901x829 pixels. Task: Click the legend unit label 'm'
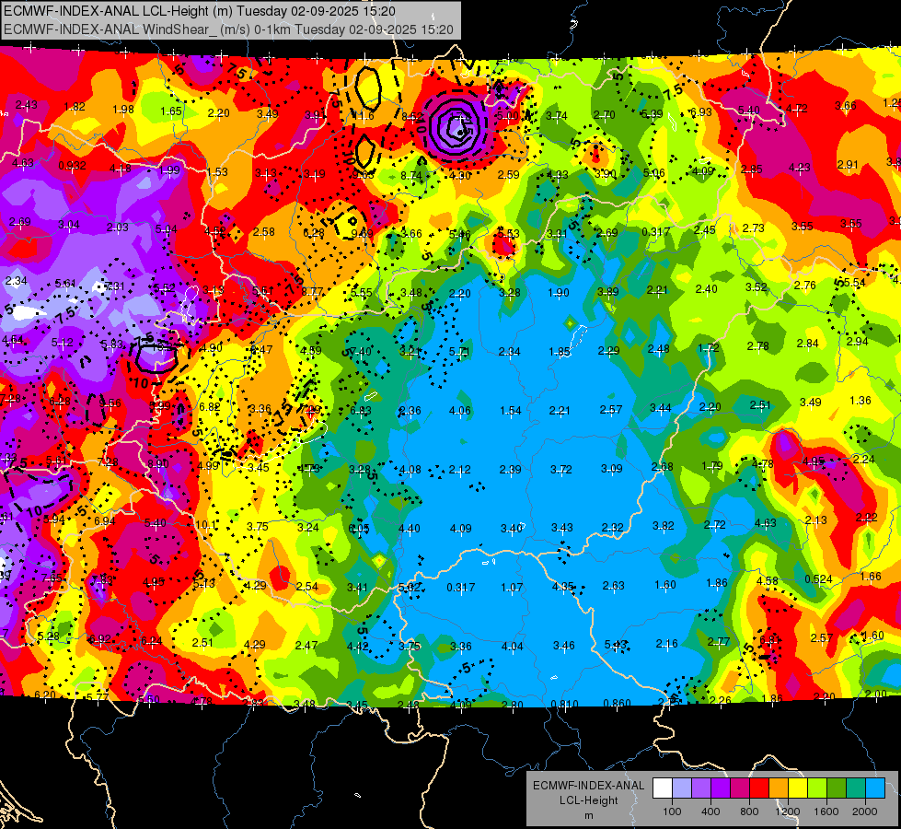pyautogui.click(x=588, y=816)
